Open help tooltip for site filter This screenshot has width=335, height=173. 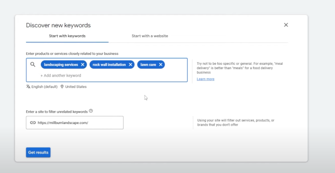(91, 111)
